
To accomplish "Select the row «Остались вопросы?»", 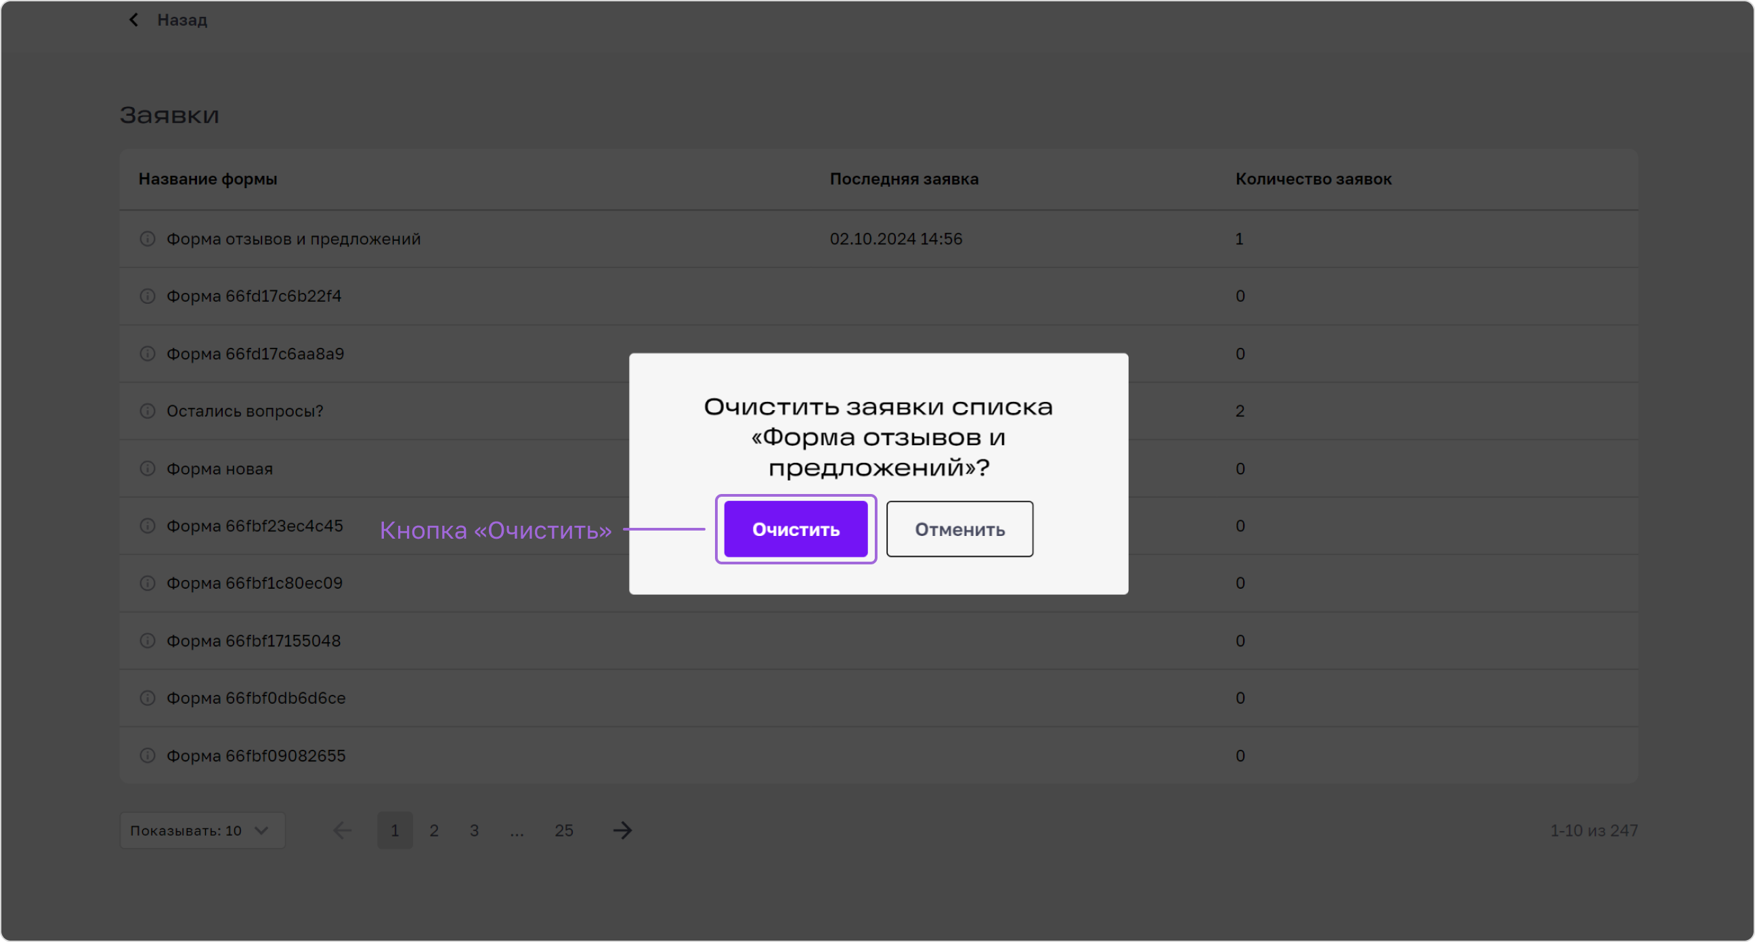I will click(x=879, y=411).
